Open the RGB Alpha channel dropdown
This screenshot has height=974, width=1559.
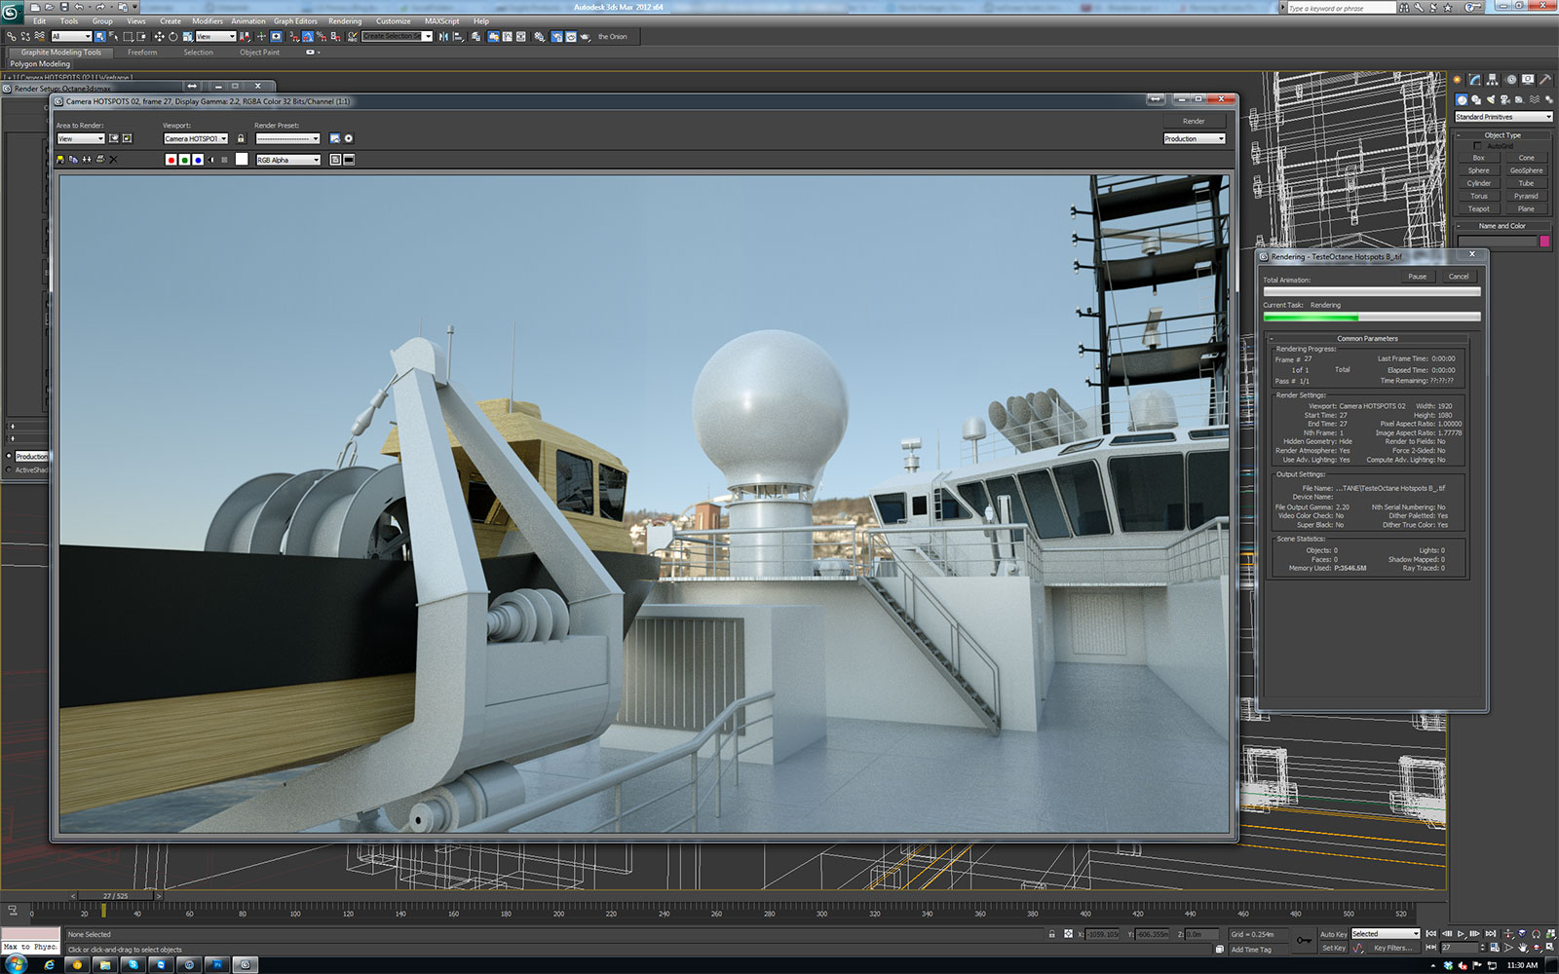pos(288,160)
